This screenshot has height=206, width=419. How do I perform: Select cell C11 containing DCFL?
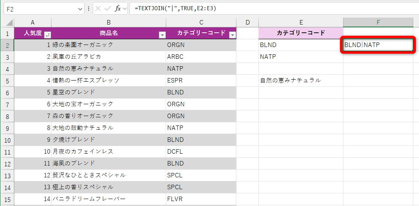coord(201,151)
